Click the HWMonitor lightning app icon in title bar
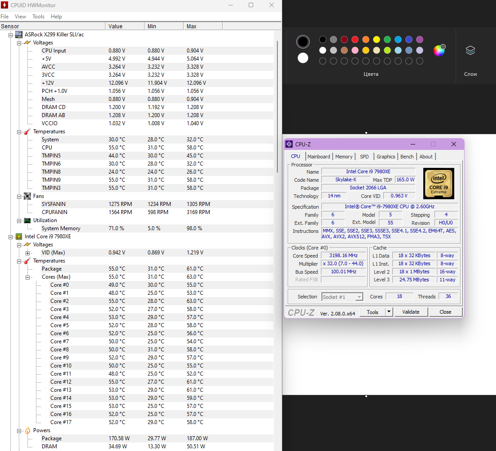This screenshot has height=451, width=496. tap(4, 5)
